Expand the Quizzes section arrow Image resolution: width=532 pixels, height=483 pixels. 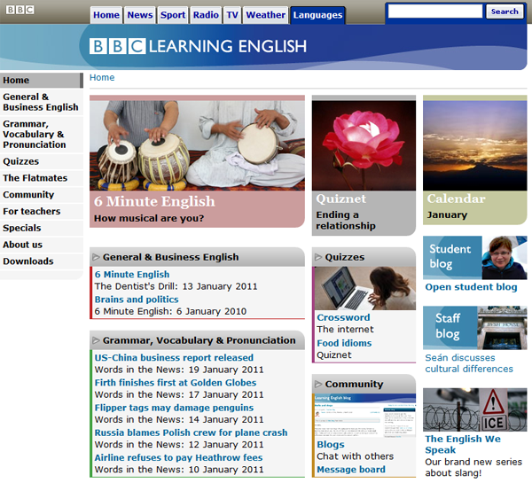318,257
